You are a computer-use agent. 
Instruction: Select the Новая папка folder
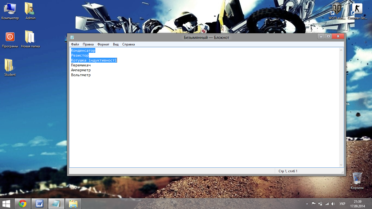(31, 40)
